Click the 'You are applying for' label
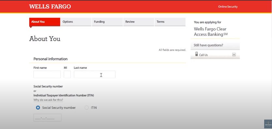The image size is (272, 129). pos(208,22)
